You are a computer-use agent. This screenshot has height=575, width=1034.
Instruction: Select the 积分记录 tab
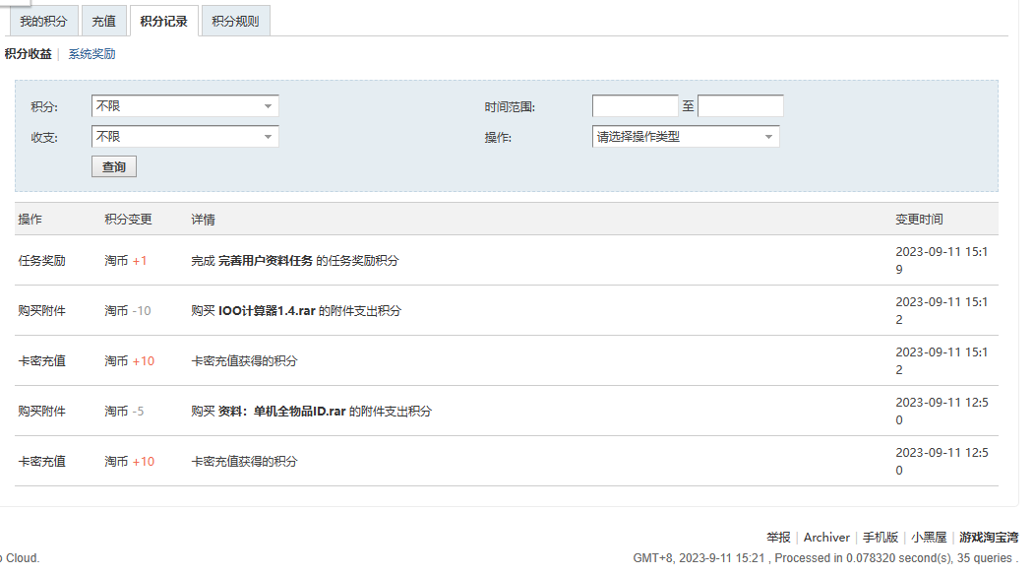coord(163,21)
